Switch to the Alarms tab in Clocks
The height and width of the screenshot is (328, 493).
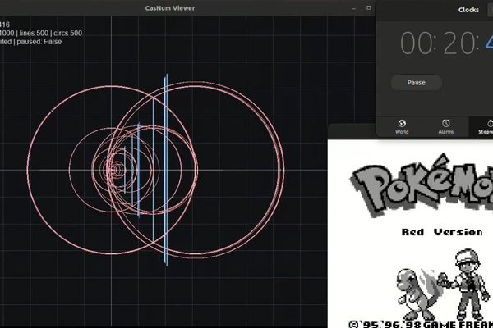click(446, 127)
